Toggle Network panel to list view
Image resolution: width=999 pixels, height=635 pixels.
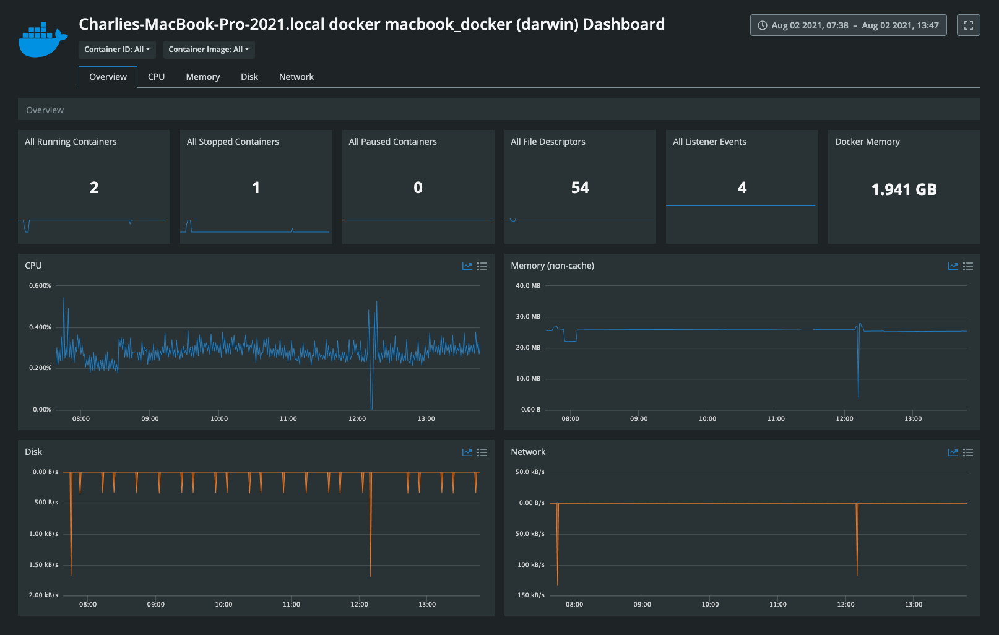(968, 452)
